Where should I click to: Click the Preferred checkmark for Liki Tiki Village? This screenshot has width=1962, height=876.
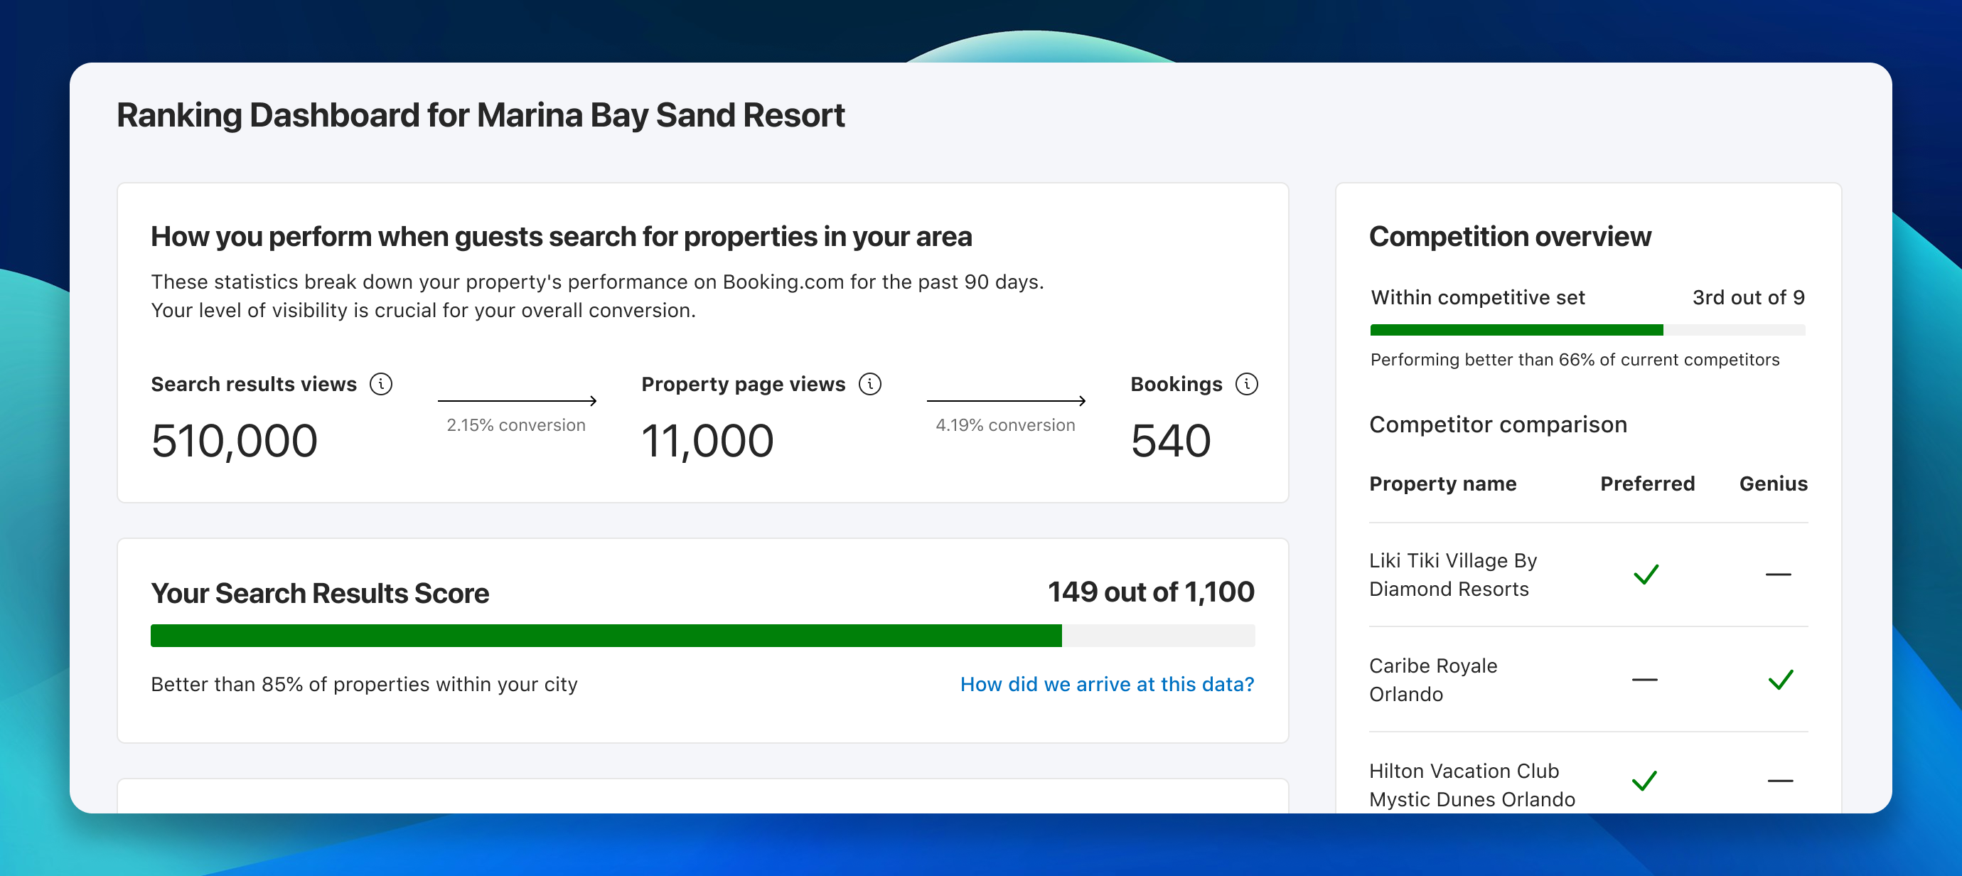click(1646, 575)
